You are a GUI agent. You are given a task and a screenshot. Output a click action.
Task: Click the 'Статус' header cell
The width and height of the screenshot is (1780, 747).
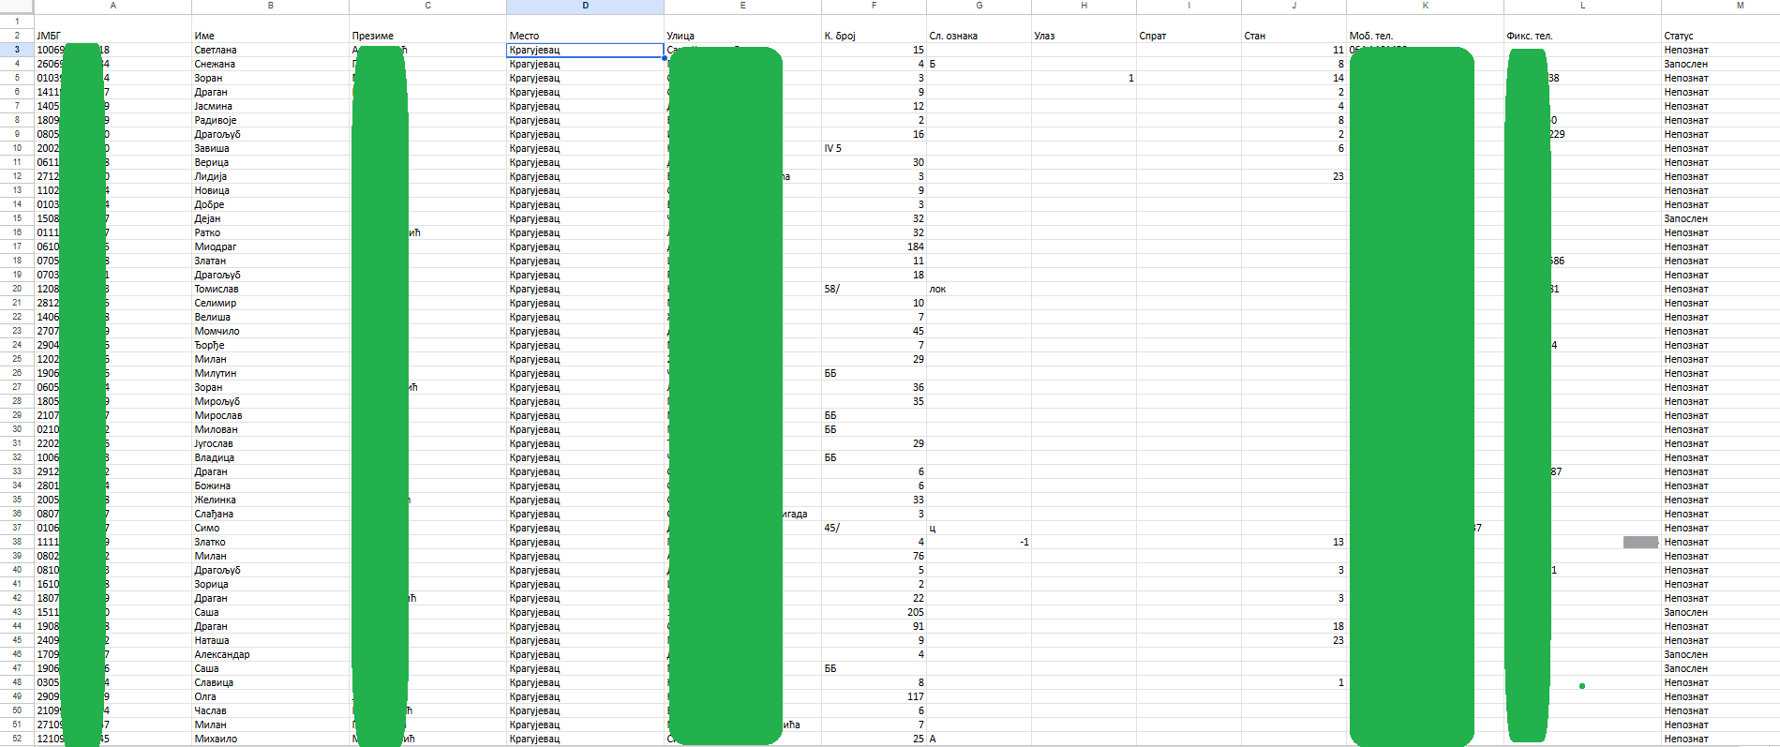[x=1720, y=36]
